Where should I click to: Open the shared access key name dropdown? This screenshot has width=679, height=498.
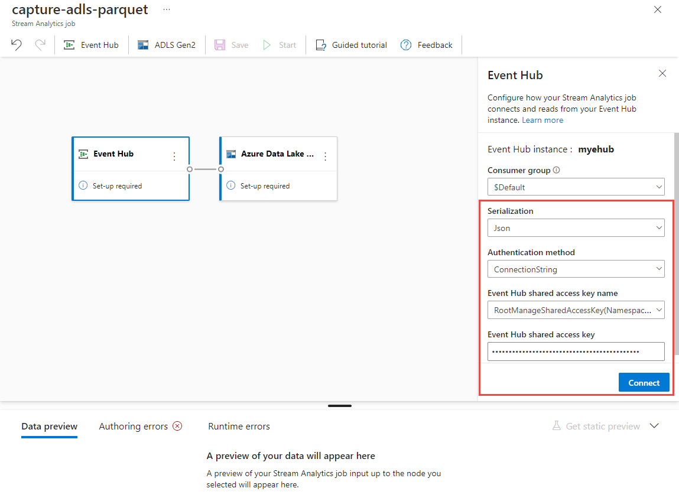(576, 310)
